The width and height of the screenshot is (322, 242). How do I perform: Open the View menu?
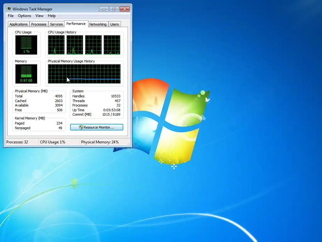point(39,16)
